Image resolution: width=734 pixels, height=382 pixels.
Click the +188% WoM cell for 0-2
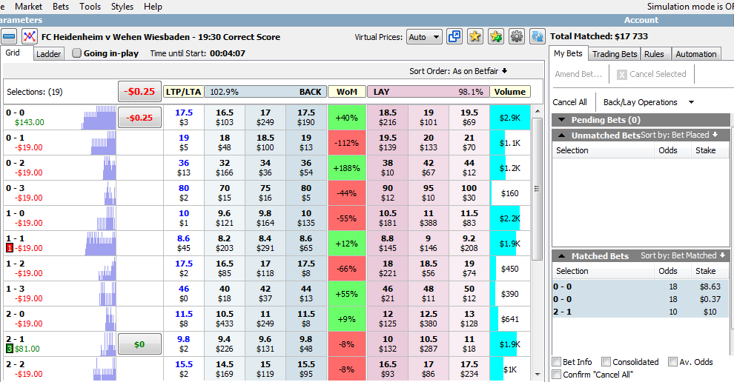click(347, 168)
